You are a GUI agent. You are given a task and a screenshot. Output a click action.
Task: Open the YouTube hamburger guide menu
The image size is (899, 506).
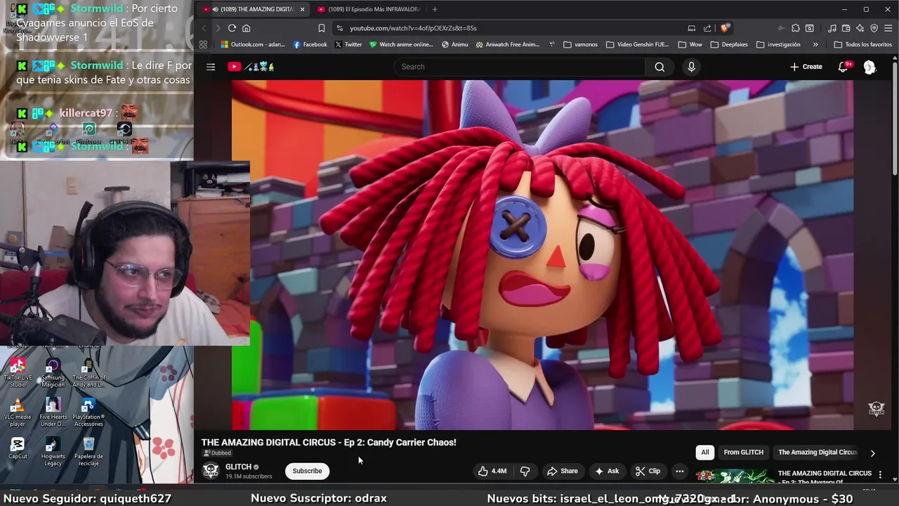(211, 67)
